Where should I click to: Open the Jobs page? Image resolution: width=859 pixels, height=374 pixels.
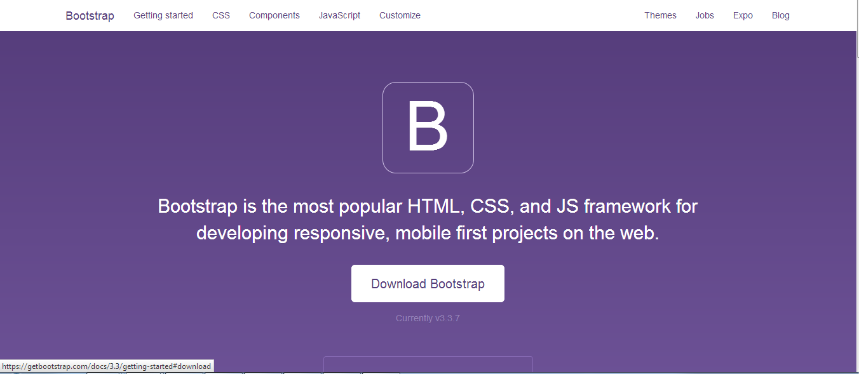(704, 15)
